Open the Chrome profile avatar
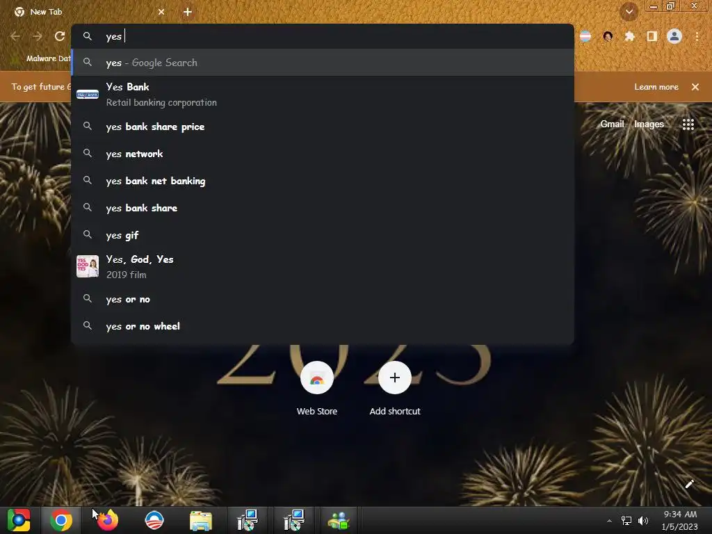712x534 pixels. [674, 36]
